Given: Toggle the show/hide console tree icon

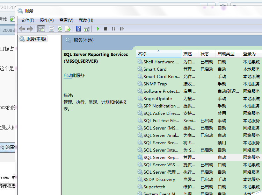Looking at the screenshot, I should [x=41, y=29].
